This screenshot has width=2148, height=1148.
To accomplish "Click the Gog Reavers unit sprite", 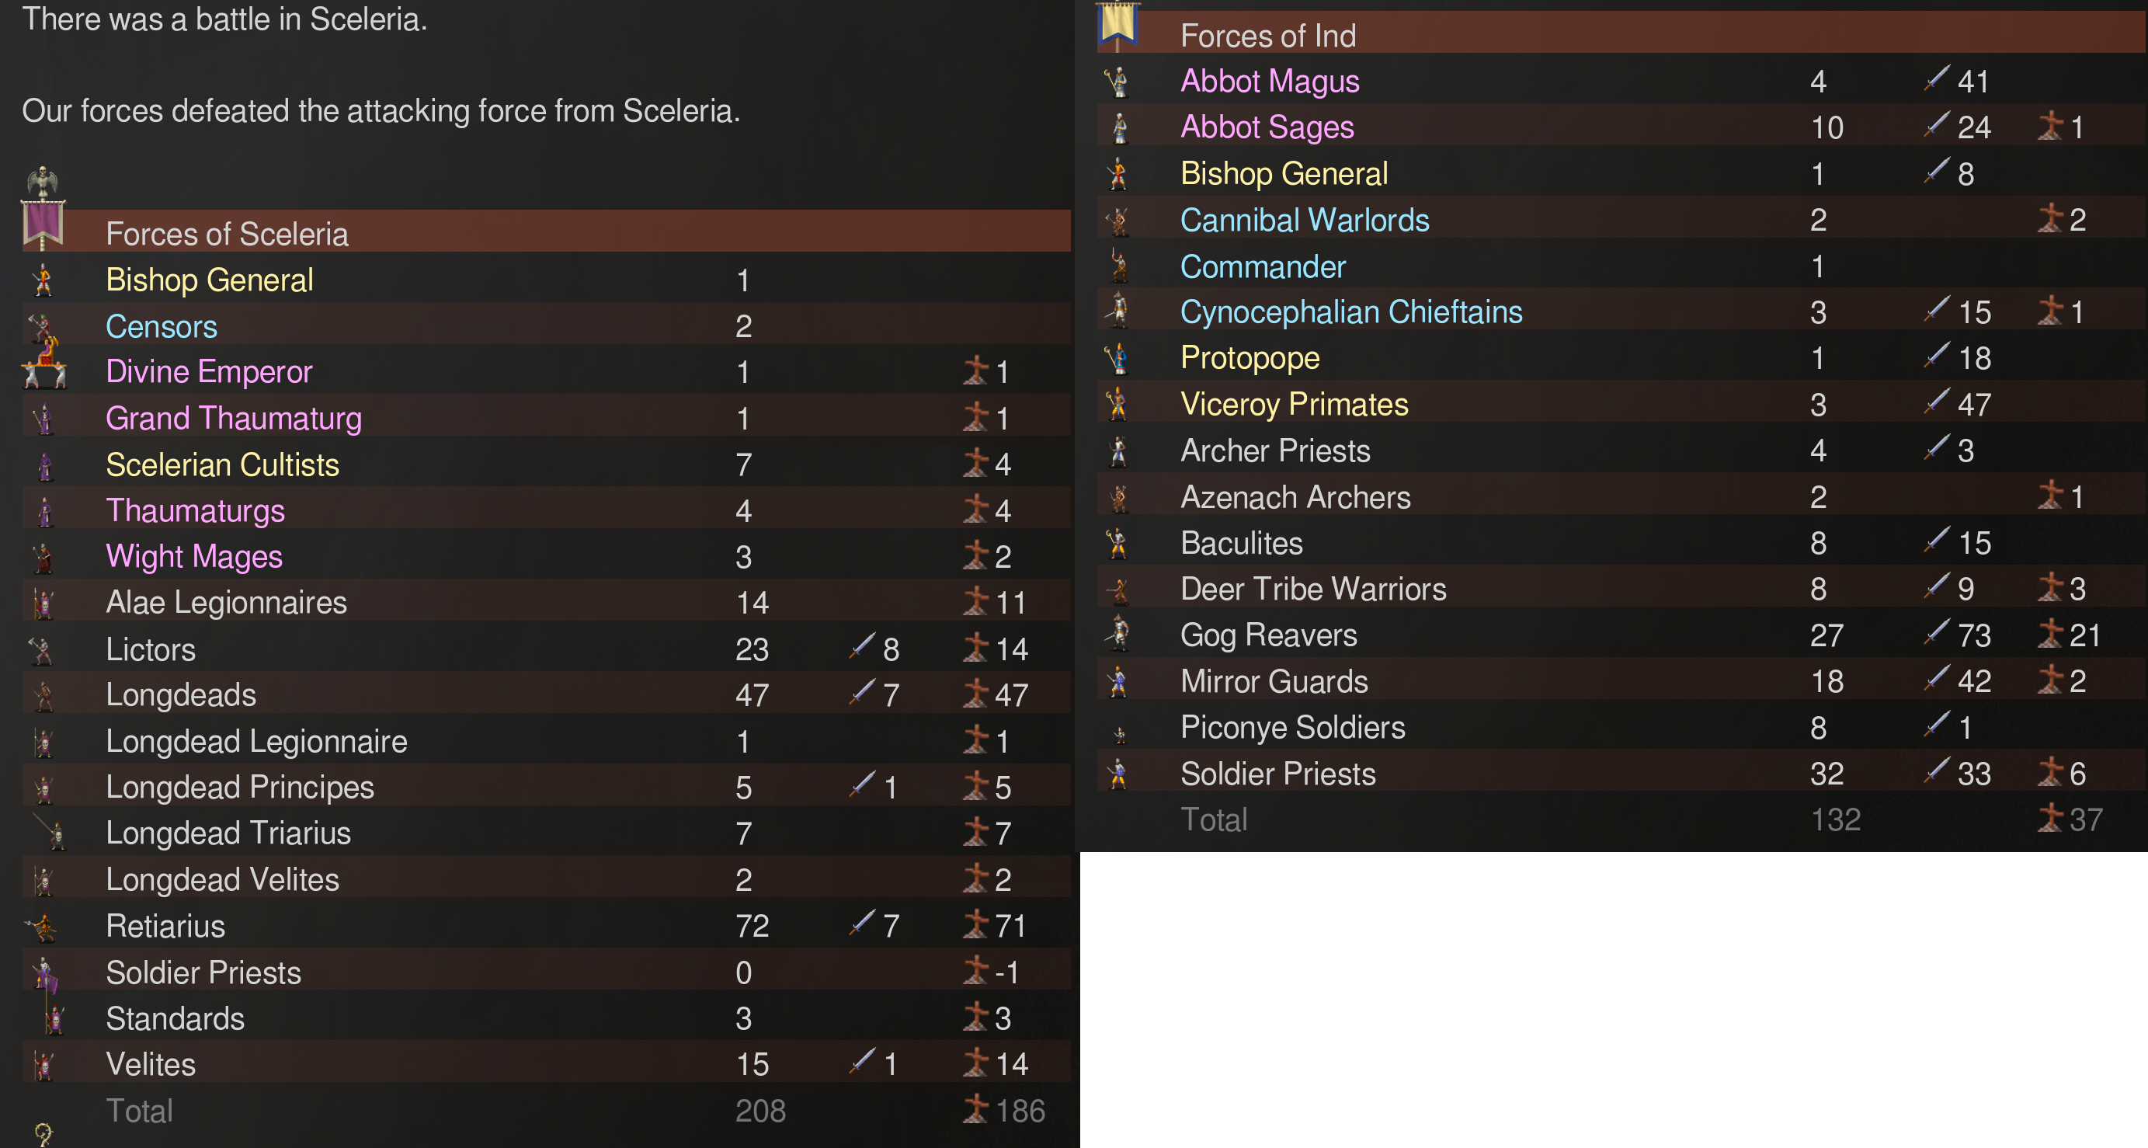I will (1118, 634).
